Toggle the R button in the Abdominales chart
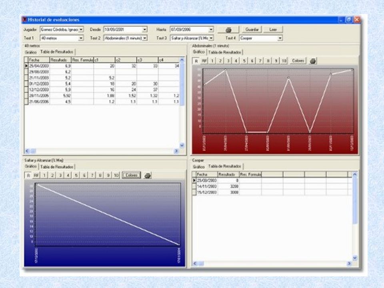Image resolution: width=384 pixels, height=288 pixels. click(196, 61)
